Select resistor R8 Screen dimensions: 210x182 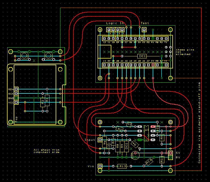pyautogui.click(x=118, y=146)
